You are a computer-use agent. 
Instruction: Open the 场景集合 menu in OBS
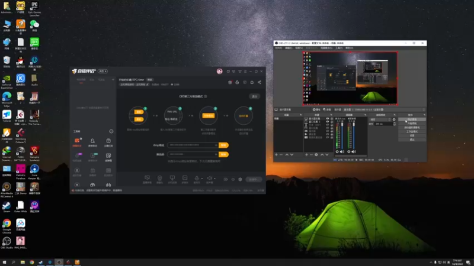click(x=326, y=48)
